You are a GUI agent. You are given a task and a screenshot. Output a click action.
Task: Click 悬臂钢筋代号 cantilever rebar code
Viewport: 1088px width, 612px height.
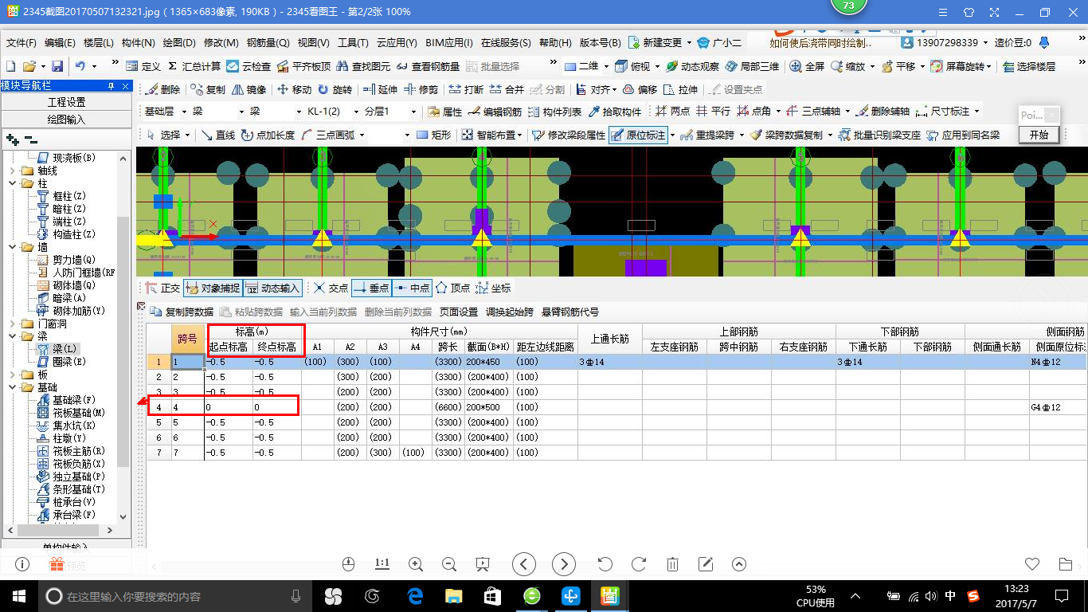tap(570, 312)
